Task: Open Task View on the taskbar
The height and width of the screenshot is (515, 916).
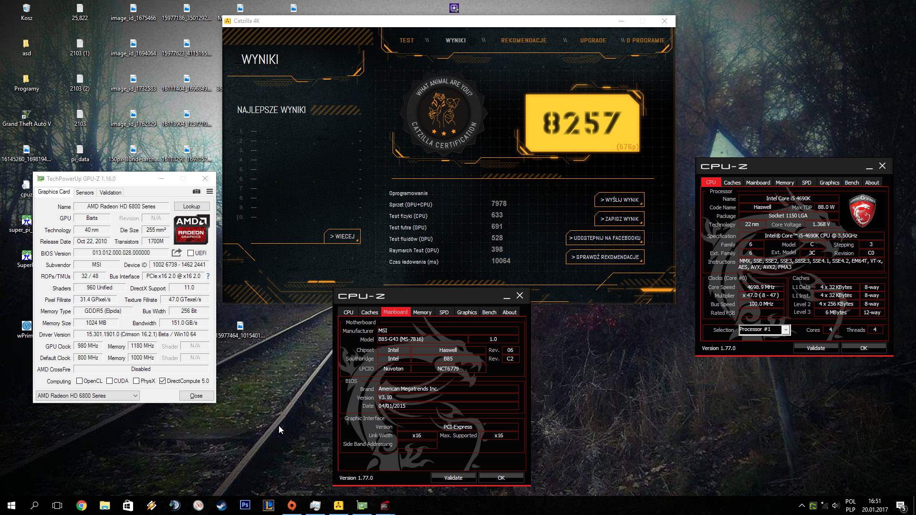Action: tap(57, 505)
